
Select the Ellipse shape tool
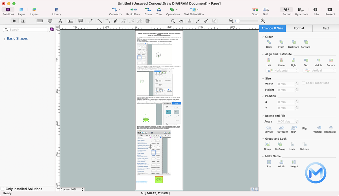coord(50,21)
